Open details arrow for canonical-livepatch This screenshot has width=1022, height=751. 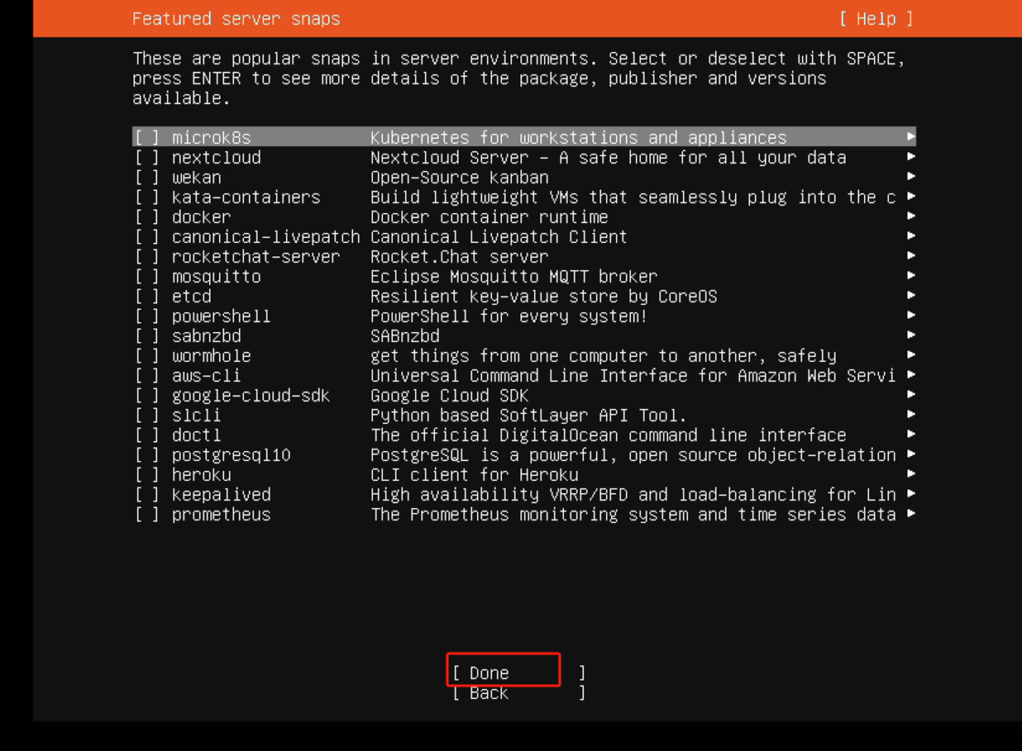[x=910, y=235]
